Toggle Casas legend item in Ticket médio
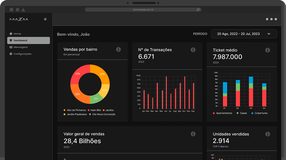Image resolution: width=286 pixels, height=160 pixels. point(242,113)
